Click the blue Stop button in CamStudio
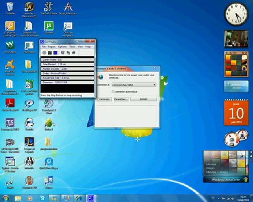 click(55, 53)
